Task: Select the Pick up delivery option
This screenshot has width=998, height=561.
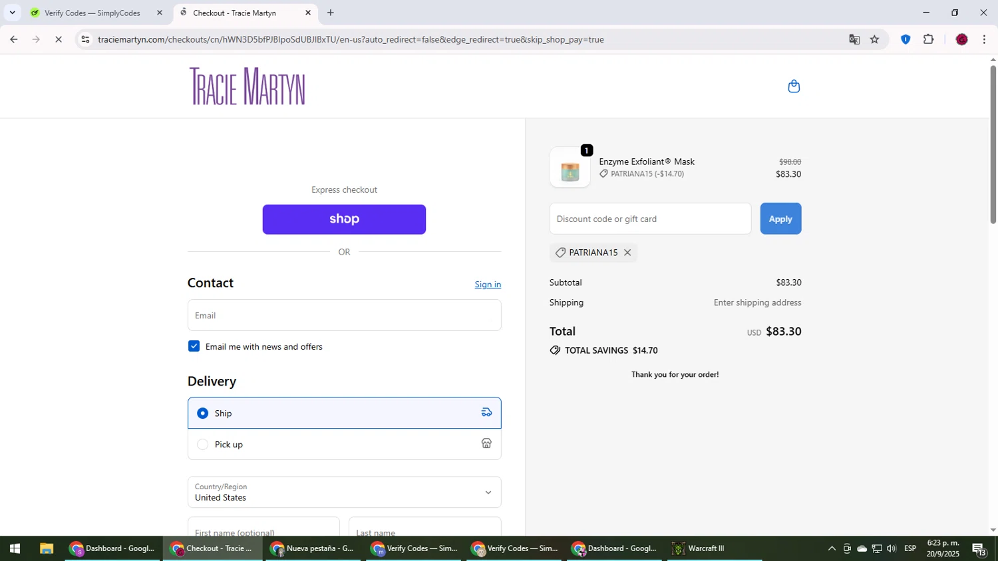Action: point(344,444)
